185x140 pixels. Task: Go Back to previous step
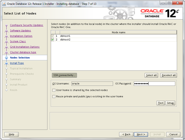point(126,134)
